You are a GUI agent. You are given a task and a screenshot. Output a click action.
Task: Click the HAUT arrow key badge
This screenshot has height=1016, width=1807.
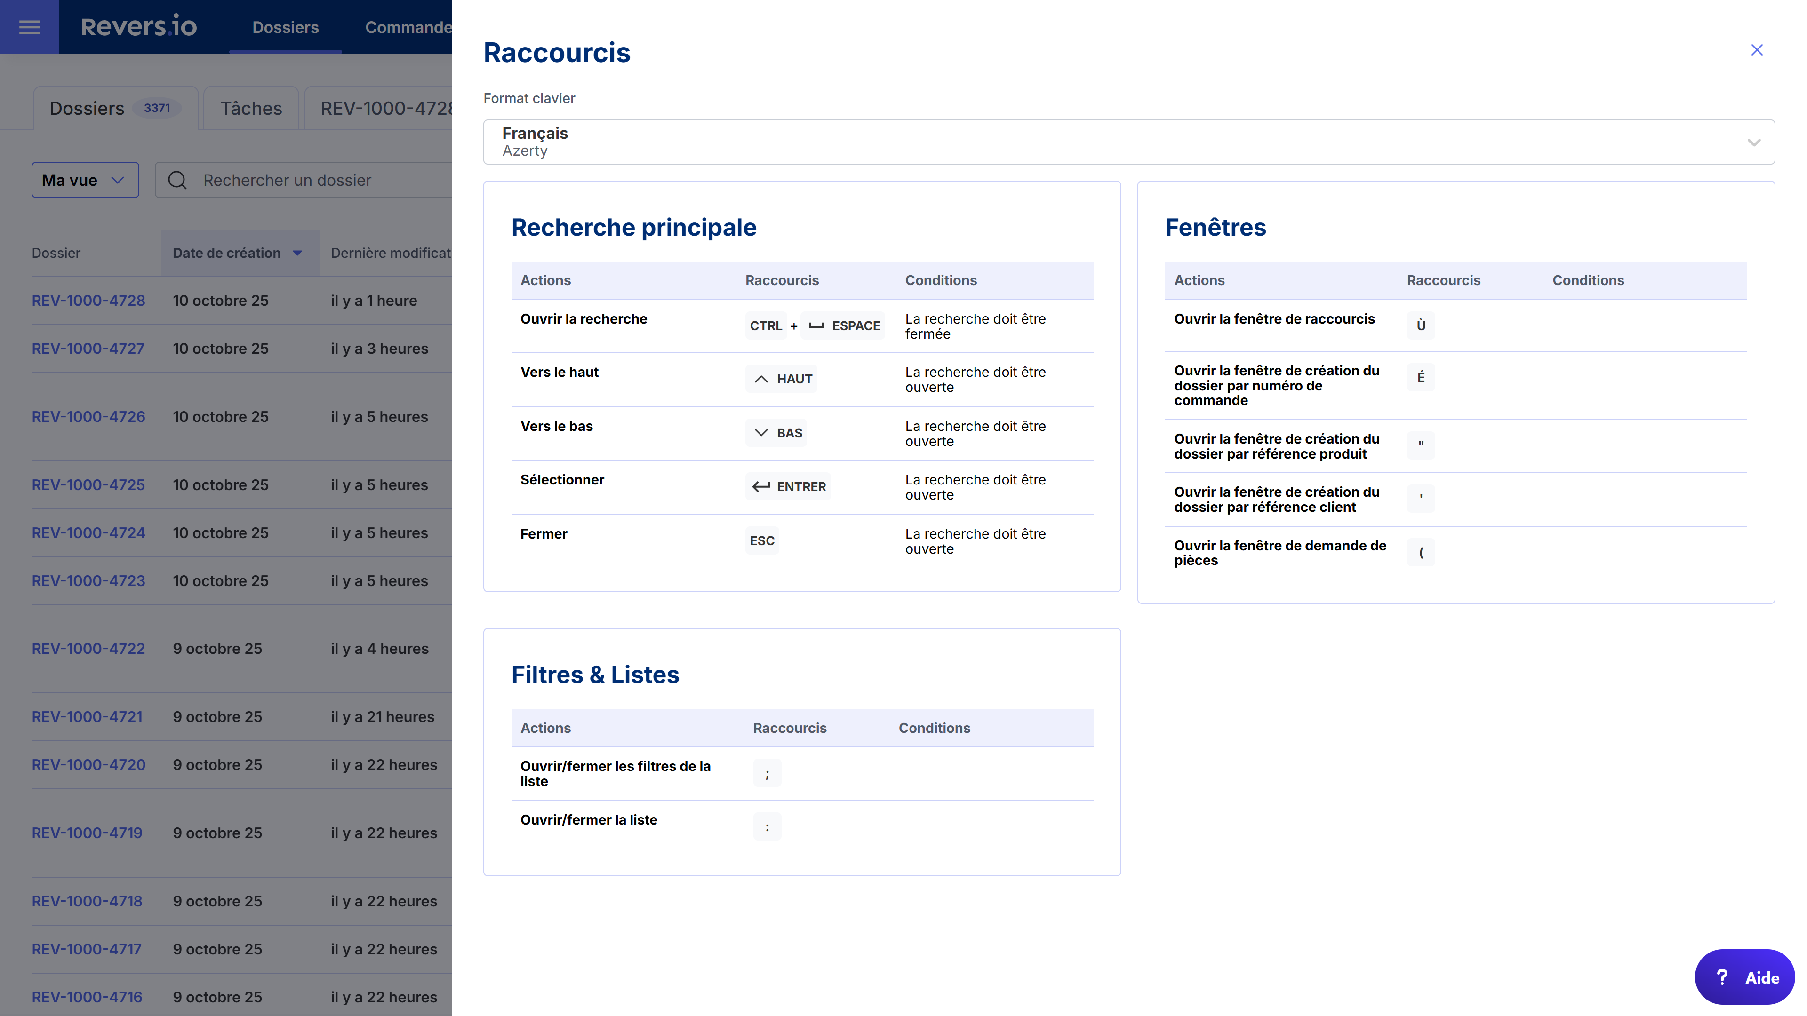pos(782,379)
